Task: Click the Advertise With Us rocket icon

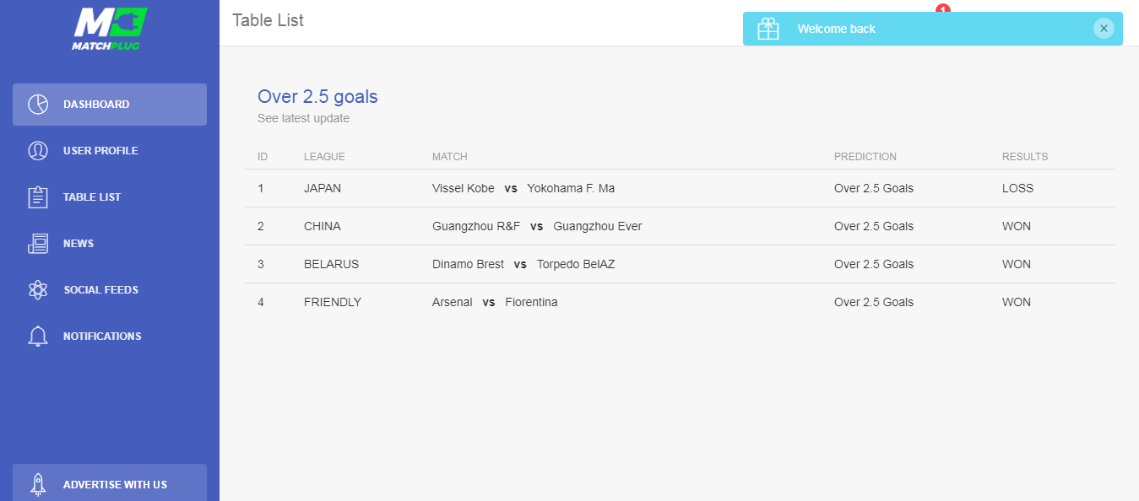Action: click(x=38, y=484)
